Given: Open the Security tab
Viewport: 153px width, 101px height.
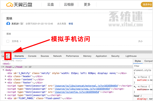Looking at the screenshot, I should [115, 56].
